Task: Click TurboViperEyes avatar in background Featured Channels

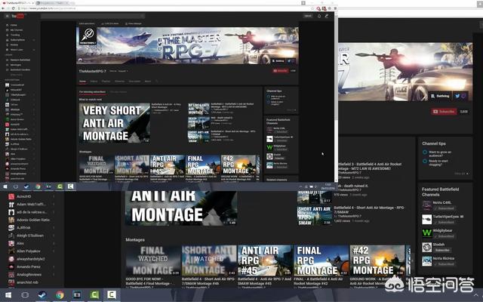Action: click(x=427, y=219)
